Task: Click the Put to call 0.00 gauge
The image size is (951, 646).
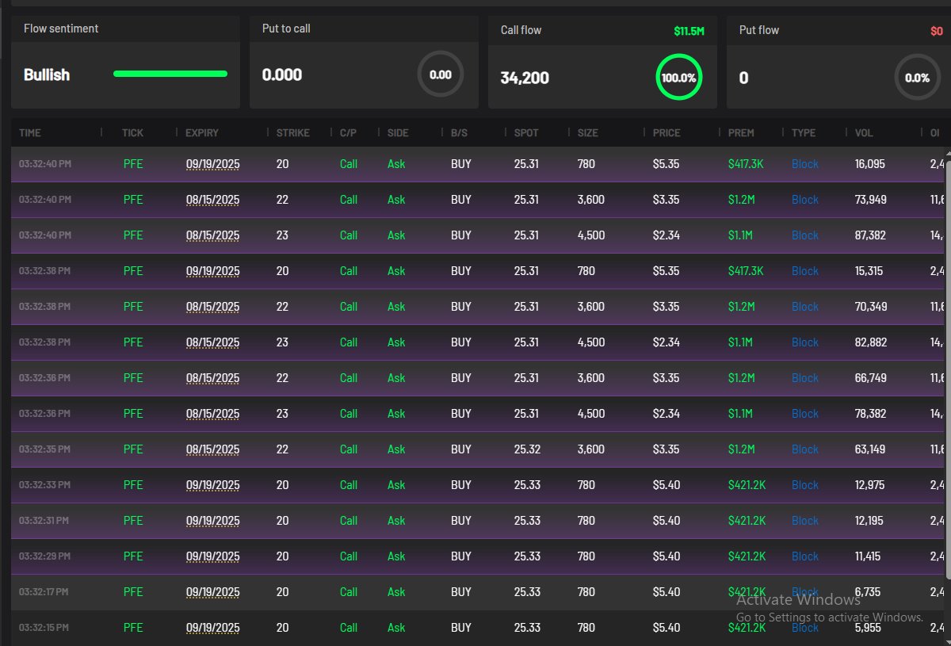Action: [441, 75]
